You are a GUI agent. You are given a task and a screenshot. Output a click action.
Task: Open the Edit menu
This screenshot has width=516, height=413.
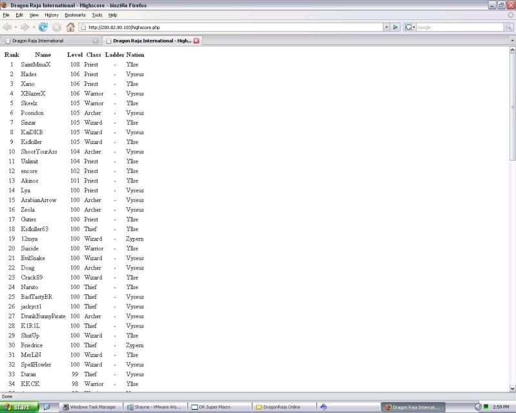coord(19,15)
